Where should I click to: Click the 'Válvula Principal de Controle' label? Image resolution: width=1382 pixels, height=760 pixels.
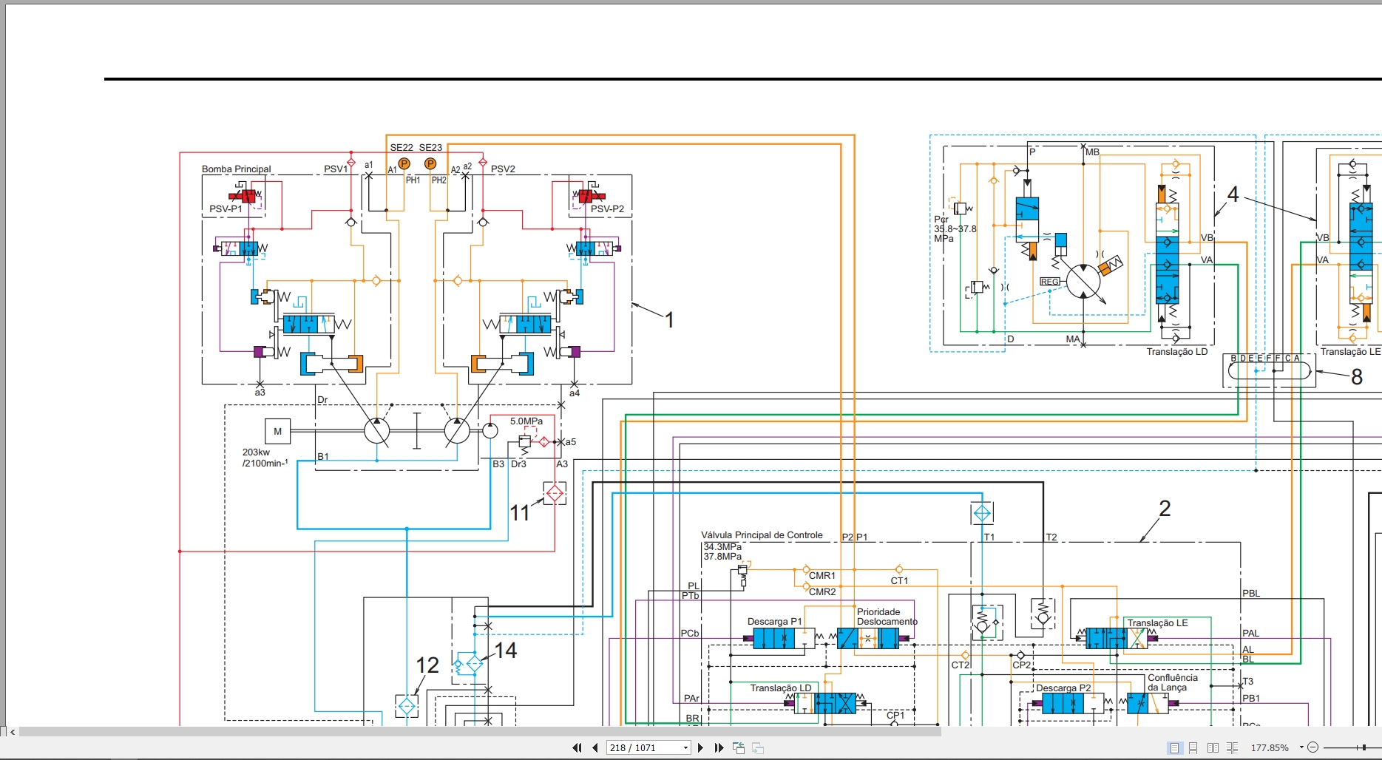click(x=762, y=535)
